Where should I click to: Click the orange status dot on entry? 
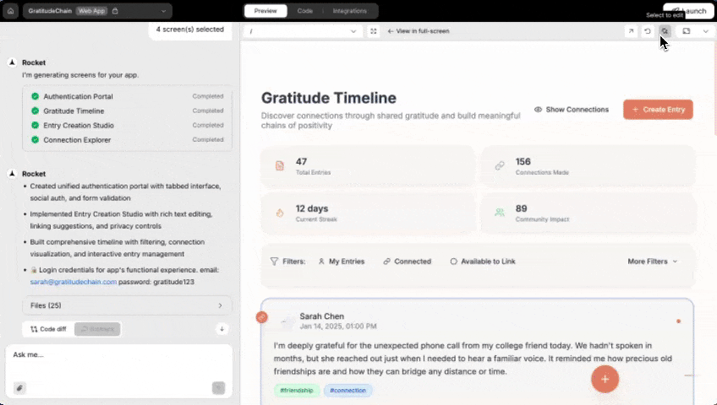[x=679, y=321]
